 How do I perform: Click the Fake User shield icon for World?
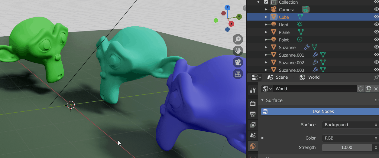(361, 89)
